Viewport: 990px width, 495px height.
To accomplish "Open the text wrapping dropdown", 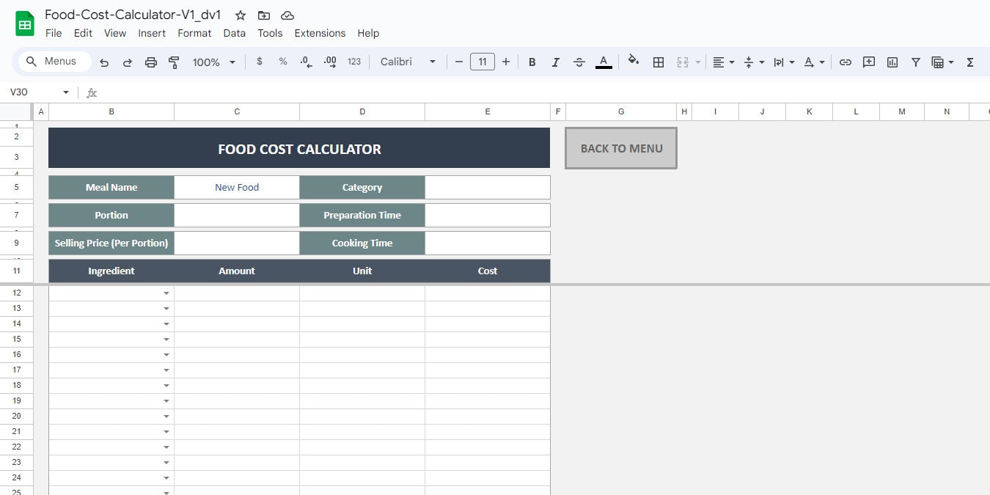I will point(784,62).
